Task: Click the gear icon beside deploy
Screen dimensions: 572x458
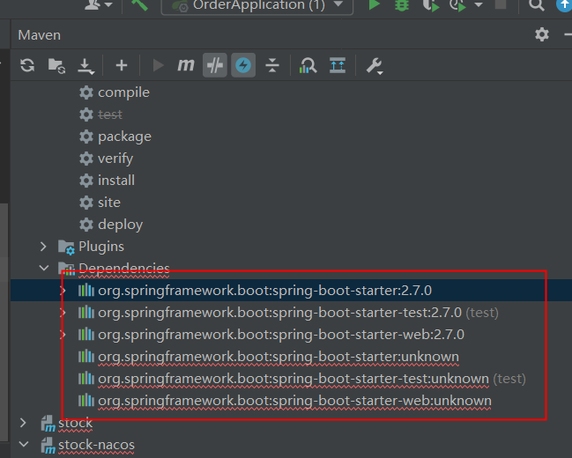Action: [86, 225]
